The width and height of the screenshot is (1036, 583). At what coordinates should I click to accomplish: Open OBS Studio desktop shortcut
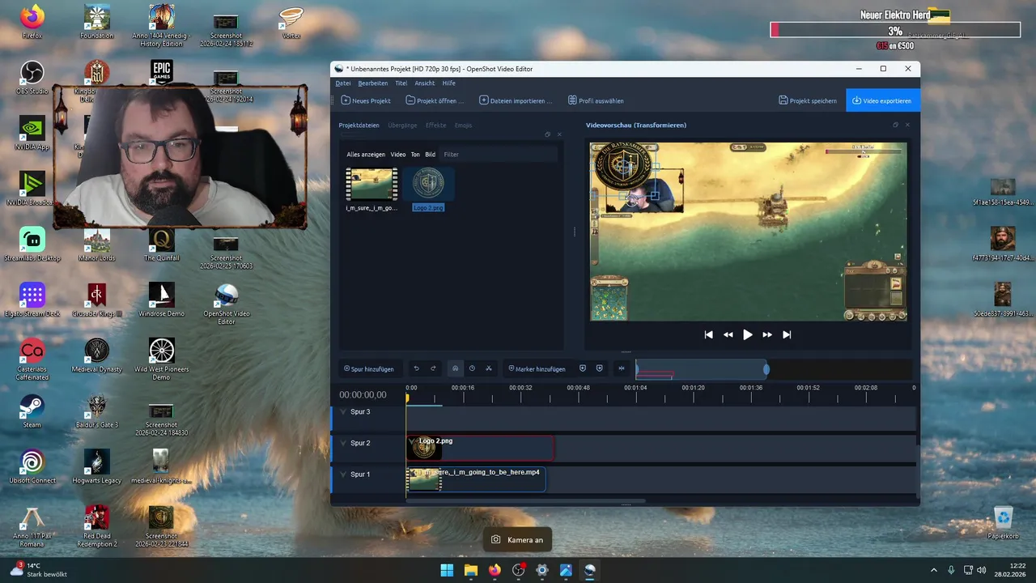tap(32, 78)
